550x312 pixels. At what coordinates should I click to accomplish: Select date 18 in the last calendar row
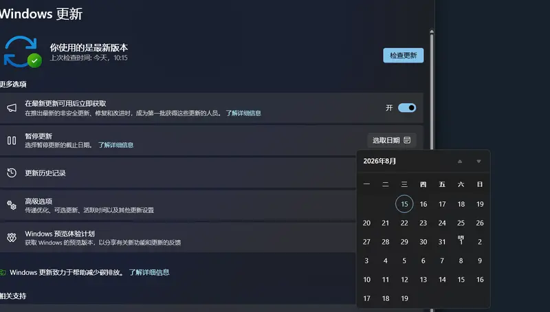click(386, 299)
